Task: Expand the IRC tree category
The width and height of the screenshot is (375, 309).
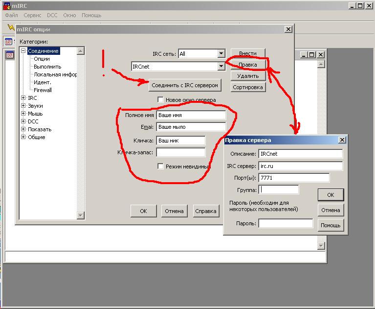Action: point(23,98)
